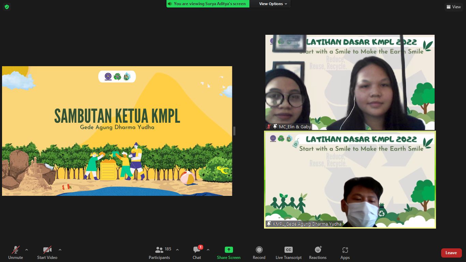
Task: Open the Apps panel
Action: click(x=345, y=253)
